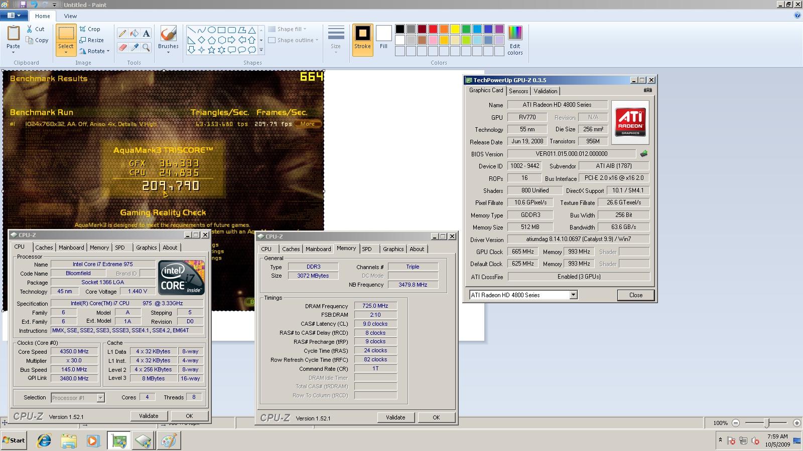Activate the Text tool
This screenshot has width=803, height=451.
click(146, 34)
